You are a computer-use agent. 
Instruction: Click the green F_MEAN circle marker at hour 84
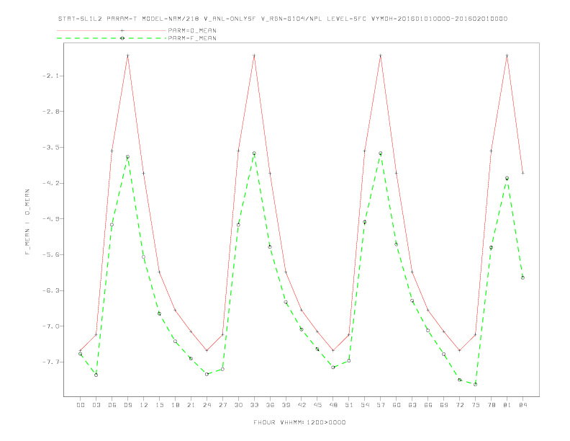(522, 277)
